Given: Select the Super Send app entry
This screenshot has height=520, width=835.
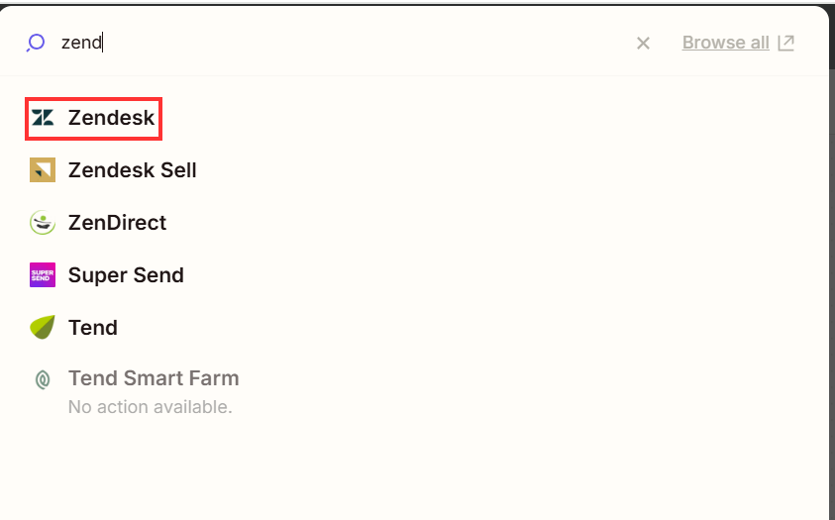Looking at the screenshot, I should (126, 275).
